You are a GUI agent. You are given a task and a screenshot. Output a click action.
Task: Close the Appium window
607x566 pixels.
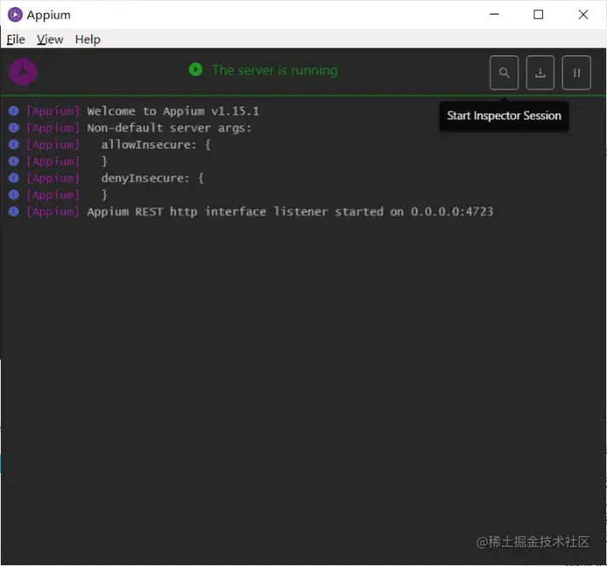(583, 14)
